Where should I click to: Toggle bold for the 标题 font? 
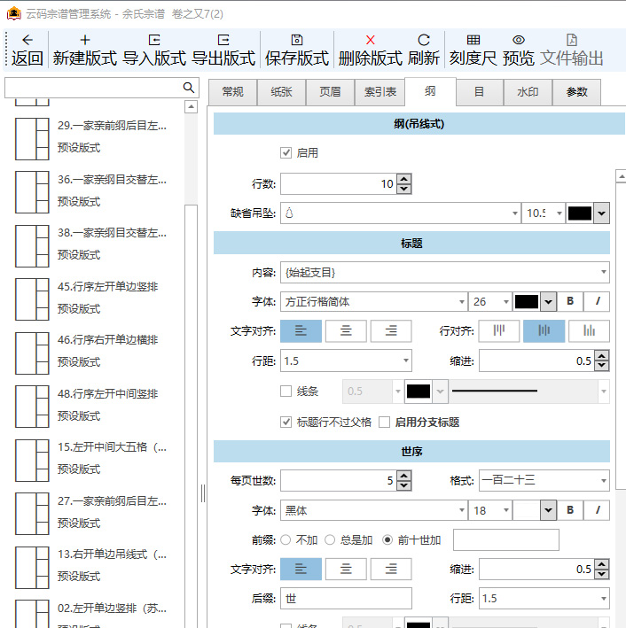click(x=569, y=301)
